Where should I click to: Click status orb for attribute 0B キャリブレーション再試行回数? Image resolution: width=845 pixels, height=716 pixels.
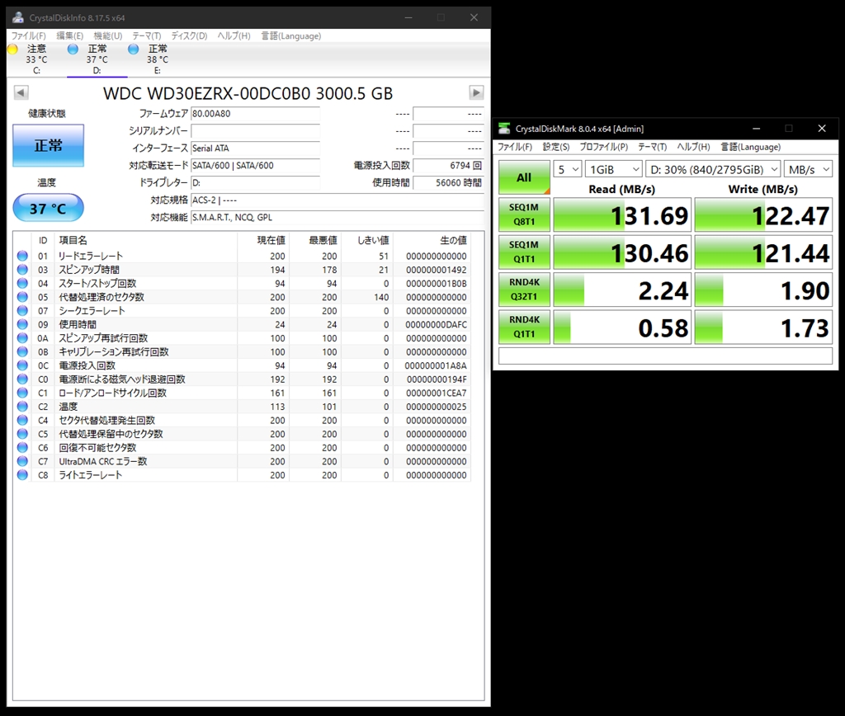(x=22, y=351)
